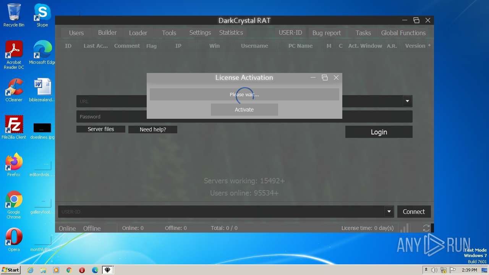
Task: Click the Server files button
Action: click(x=101, y=129)
